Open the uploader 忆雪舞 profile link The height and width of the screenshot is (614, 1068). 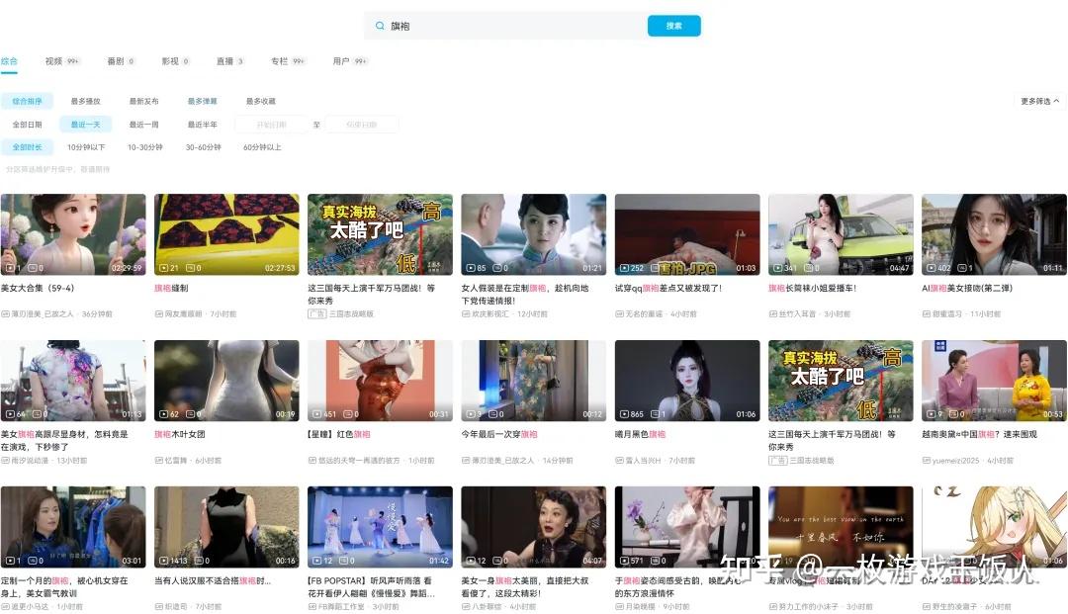click(172, 459)
